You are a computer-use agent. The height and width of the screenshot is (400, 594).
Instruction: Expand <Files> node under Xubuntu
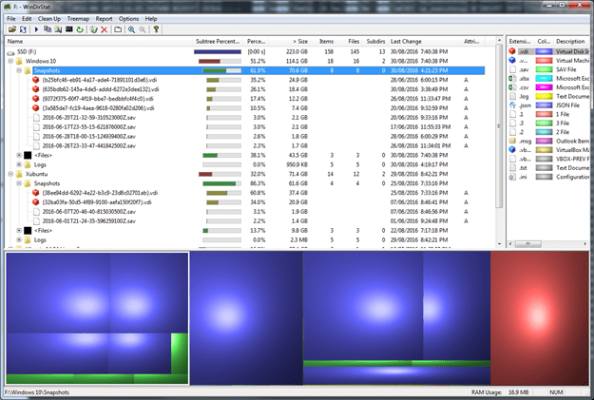19,230
